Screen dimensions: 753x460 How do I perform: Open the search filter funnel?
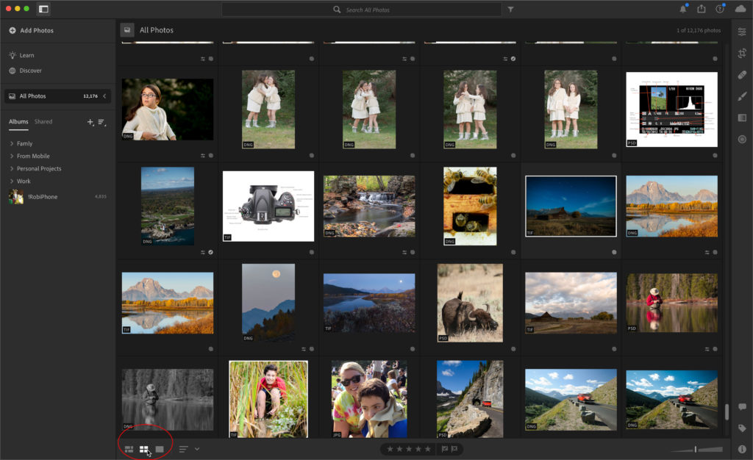[x=511, y=10]
